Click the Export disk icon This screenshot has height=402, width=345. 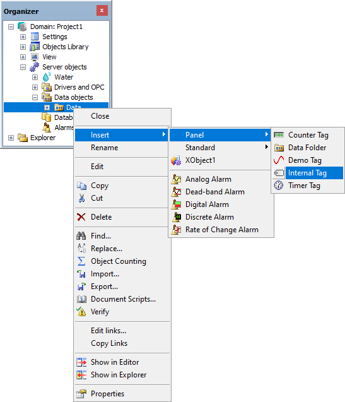[81, 287]
